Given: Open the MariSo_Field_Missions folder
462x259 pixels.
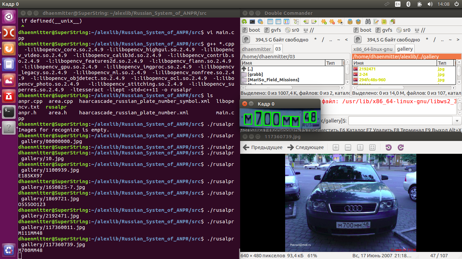Looking at the screenshot, I should click(273, 80).
